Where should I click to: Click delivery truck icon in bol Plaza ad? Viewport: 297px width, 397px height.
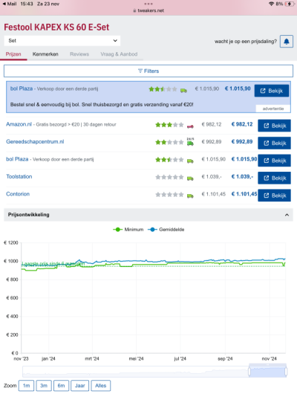183,91
